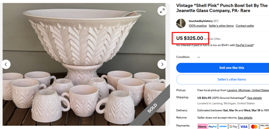Go to the previous product photo
269x129 pixels.
[6, 64]
